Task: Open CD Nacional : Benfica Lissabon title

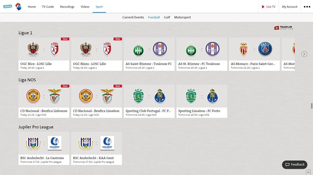Action: (x=96, y=111)
